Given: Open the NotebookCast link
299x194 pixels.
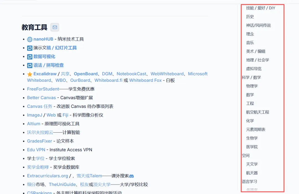Looking at the screenshot, I should click(x=132, y=74).
